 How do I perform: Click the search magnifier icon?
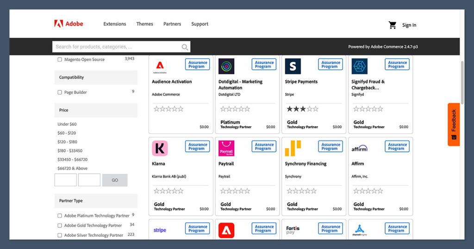point(185,47)
